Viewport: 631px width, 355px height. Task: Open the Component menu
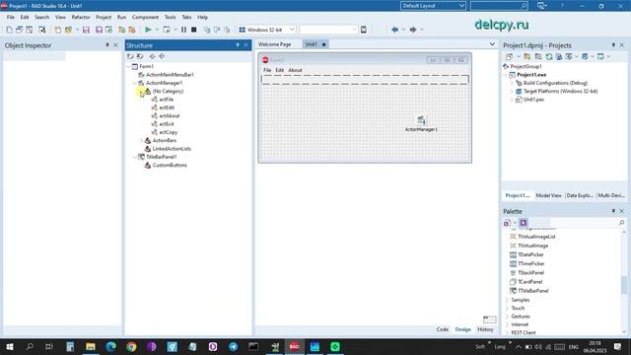coord(145,18)
